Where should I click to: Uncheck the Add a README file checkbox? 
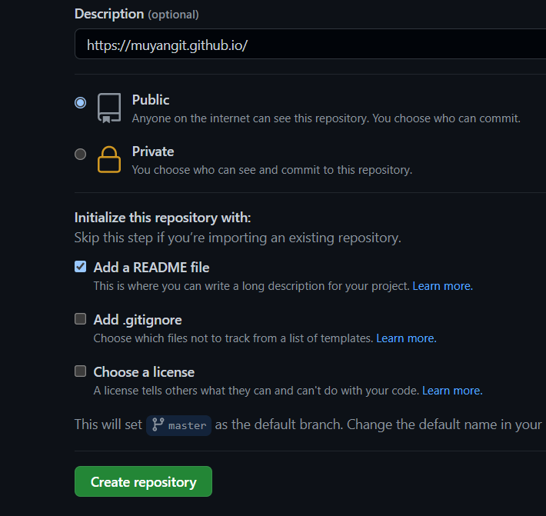pos(80,267)
